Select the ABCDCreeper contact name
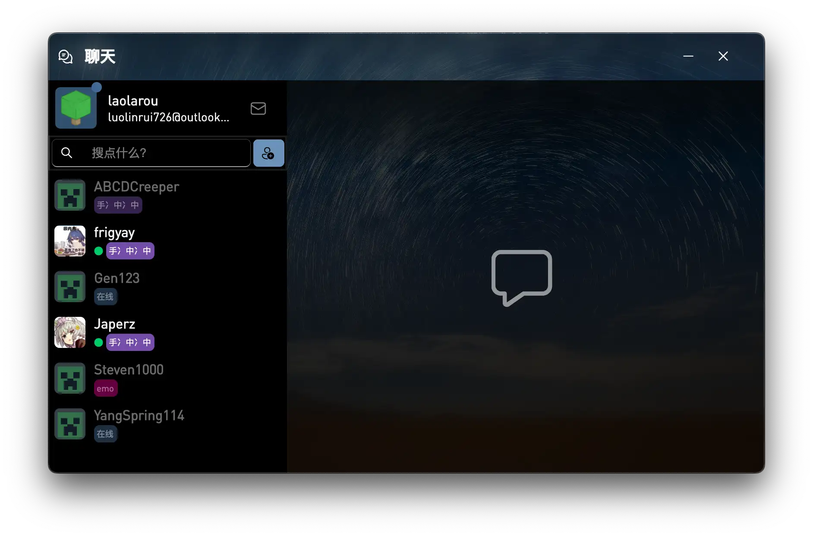This screenshot has height=537, width=813. 136,186
